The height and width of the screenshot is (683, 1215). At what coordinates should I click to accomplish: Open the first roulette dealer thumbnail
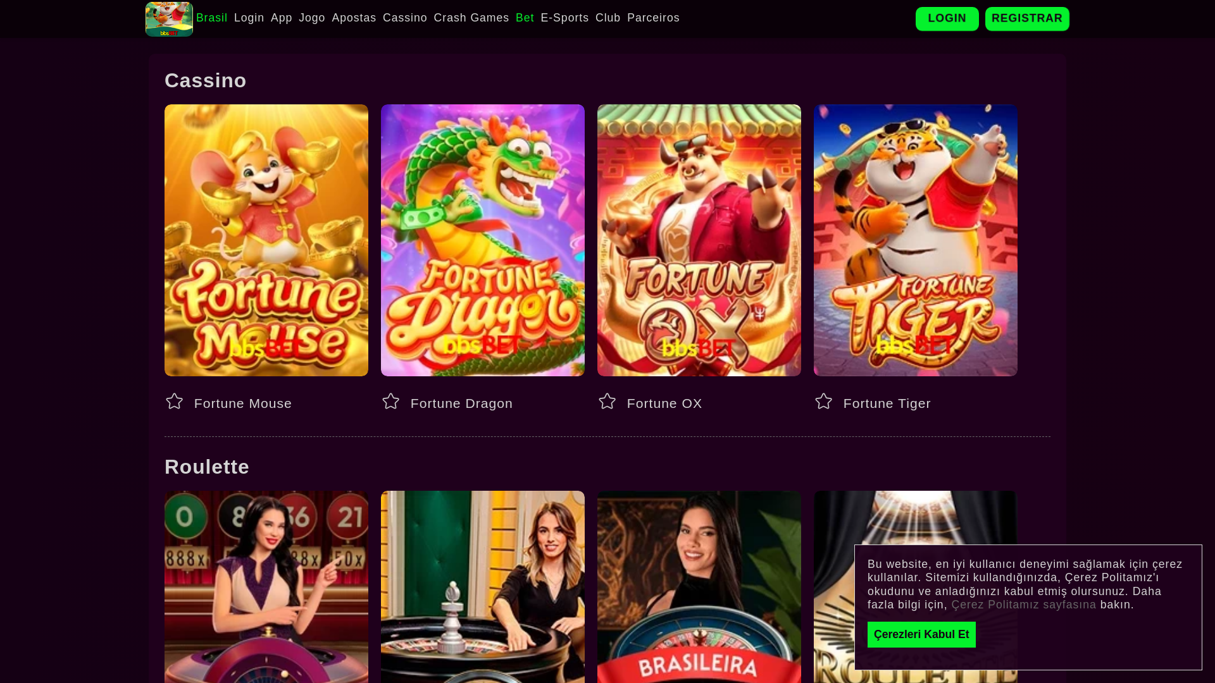click(266, 587)
